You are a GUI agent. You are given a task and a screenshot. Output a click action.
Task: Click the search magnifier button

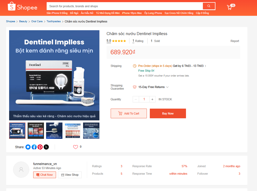[x=209, y=6]
